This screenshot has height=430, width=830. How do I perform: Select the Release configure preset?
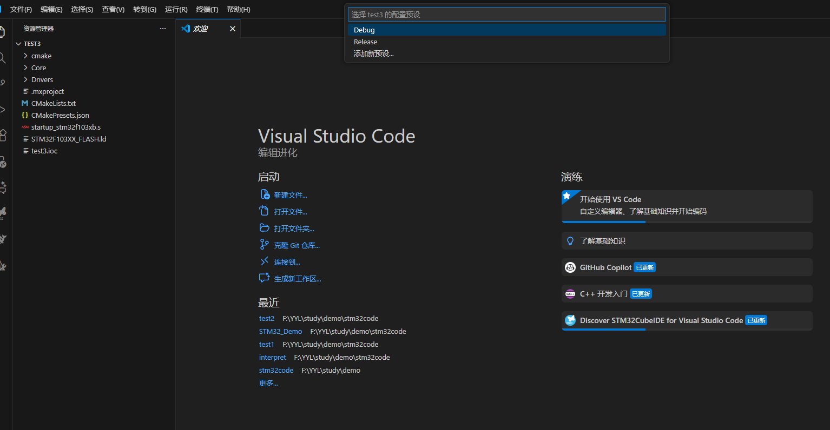pos(507,42)
